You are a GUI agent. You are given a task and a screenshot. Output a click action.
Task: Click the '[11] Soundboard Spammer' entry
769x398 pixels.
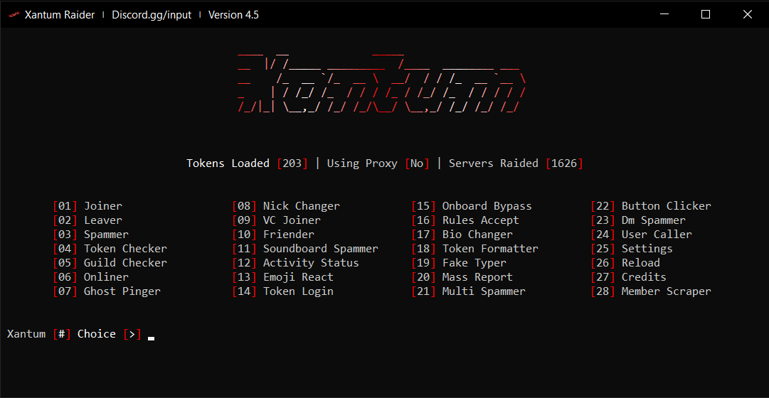click(x=305, y=249)
